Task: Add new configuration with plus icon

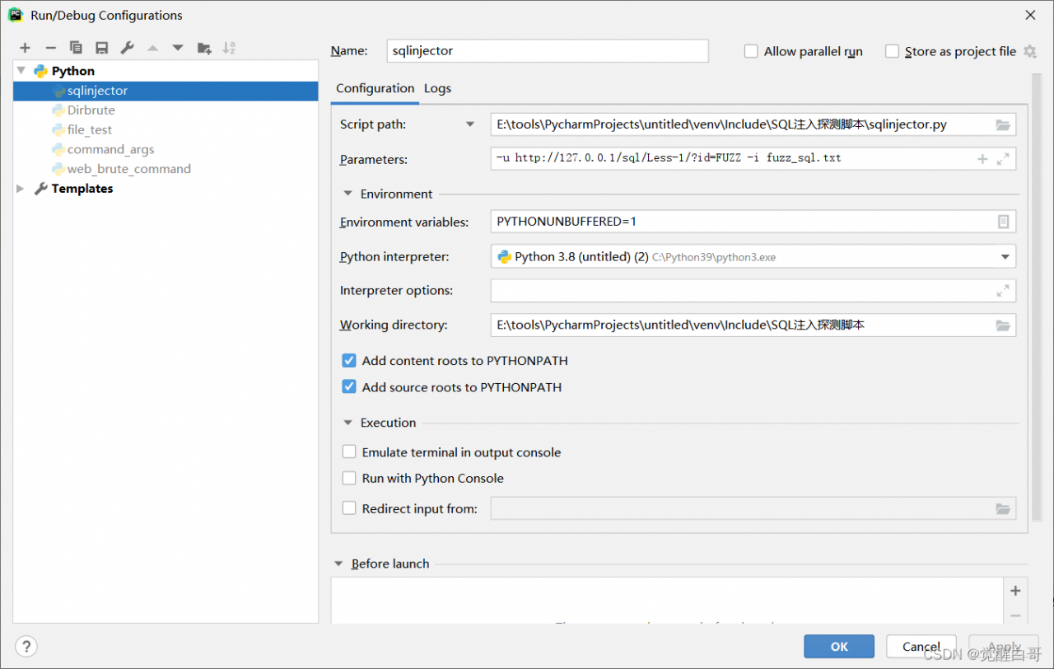Action: pyautogui.click(x=26, y=48)
